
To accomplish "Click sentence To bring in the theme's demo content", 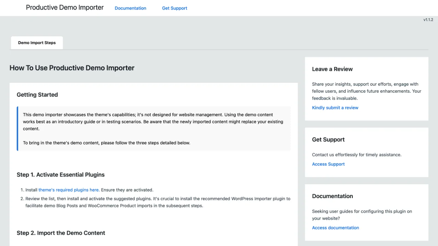I will pos(106,143).
